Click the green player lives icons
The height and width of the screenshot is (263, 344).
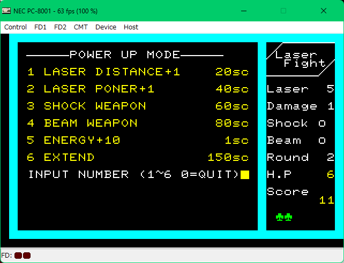pyautogui.click(x=284, y=217)
